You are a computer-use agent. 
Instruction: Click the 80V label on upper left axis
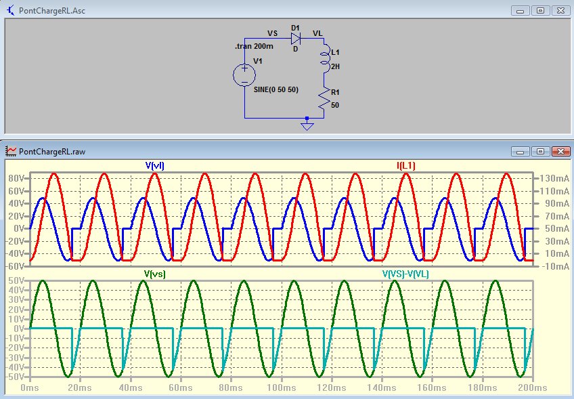tap(16, 178)
